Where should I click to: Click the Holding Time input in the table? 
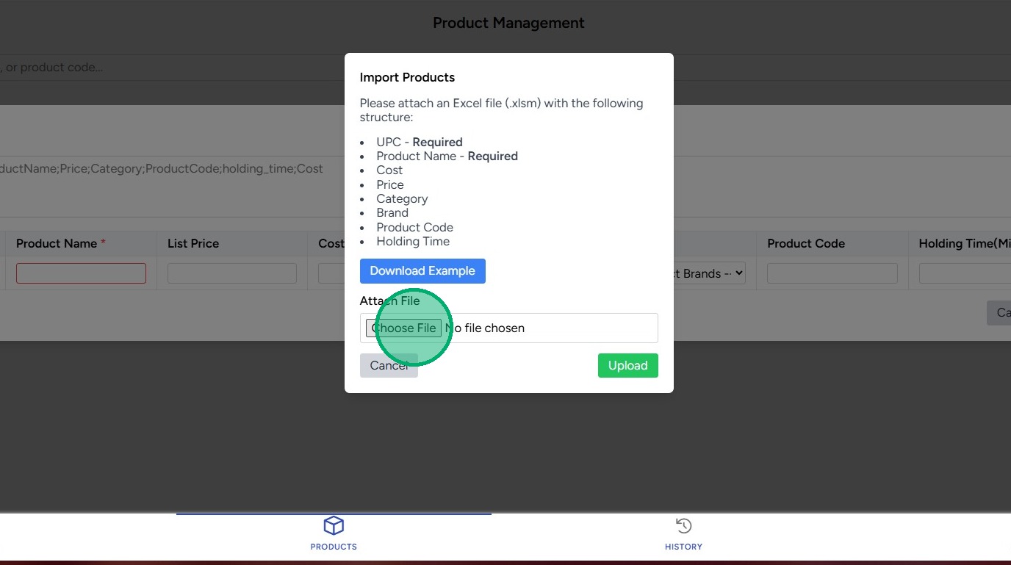[x=965, y=273]
